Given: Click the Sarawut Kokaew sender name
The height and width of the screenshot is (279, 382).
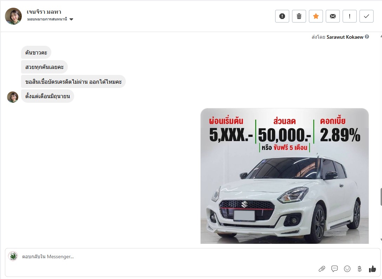Looking at the screenshot, I should click(345, 37).
